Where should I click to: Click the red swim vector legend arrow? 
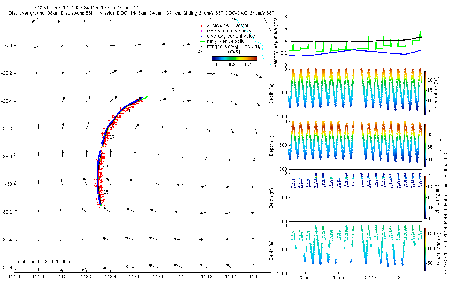pos(203,26)
